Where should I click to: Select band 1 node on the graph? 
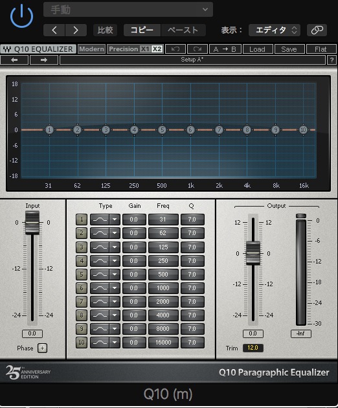[49, 130]
